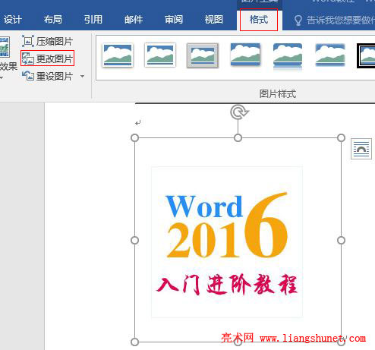Switch to the 邮件 tab
This screenshot has height=350, width=375.
[x=134, y=20]
